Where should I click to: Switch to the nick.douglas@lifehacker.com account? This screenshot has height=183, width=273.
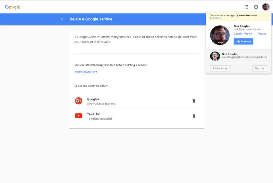[x=239, y=56]
